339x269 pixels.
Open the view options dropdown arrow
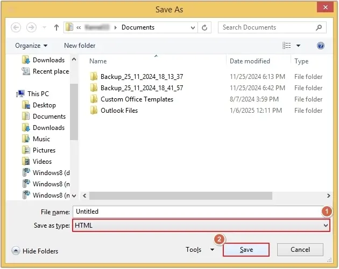[x=298, y=46]
